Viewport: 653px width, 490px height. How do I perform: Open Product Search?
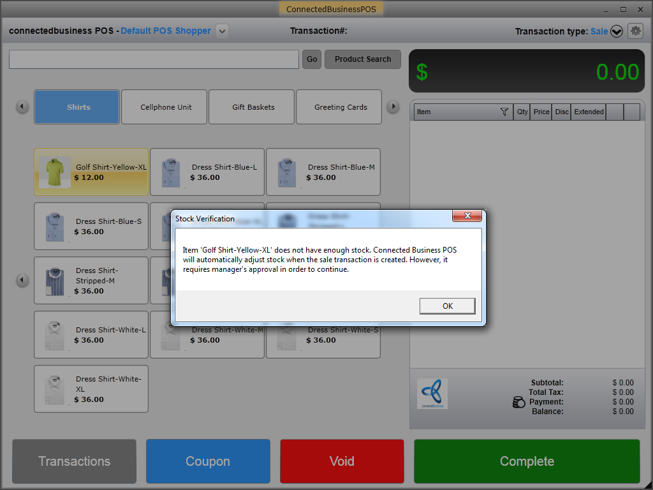(x=363, y=59)
